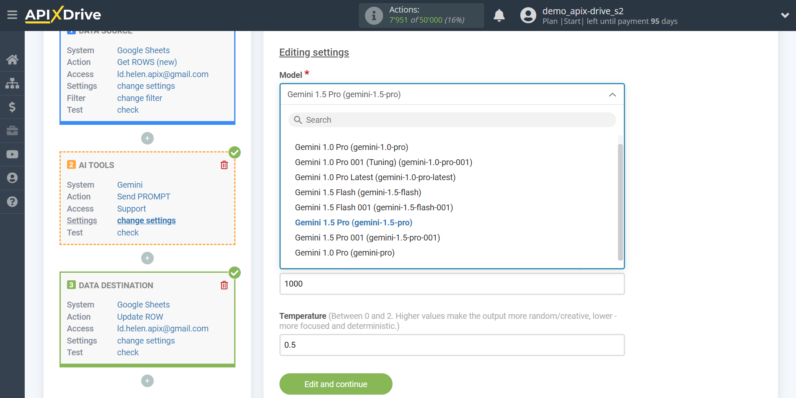Viewport: 796px width, 398px height.
Task: Open Send PROMPT action link
Action: pos(144,196)
